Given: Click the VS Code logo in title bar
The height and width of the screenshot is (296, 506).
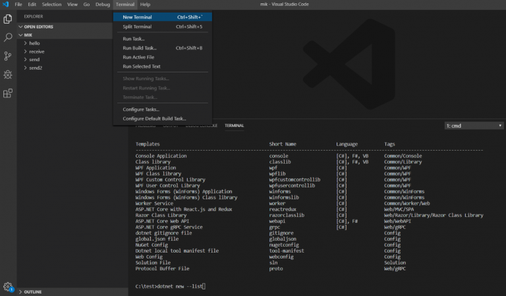Looking at the screenshot, I should pos(5,5).
